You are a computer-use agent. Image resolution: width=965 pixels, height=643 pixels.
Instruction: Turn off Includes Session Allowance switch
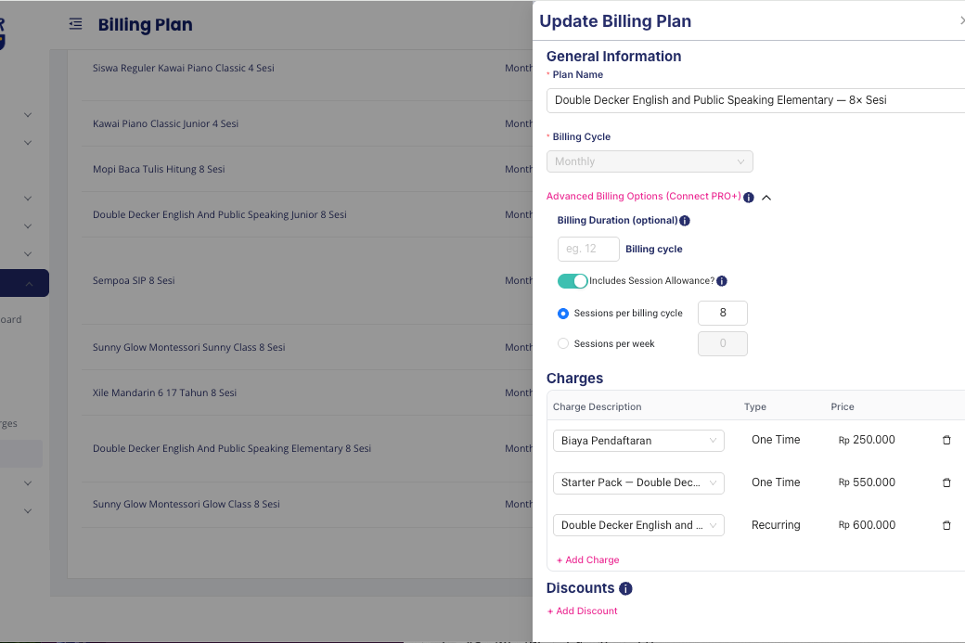click(573, 281)
